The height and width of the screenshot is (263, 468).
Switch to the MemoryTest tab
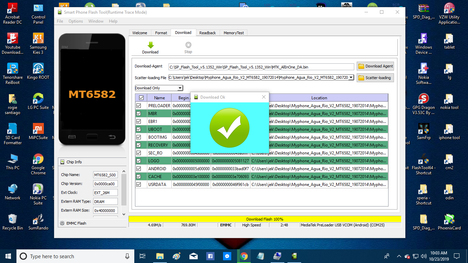click(234, 33)
